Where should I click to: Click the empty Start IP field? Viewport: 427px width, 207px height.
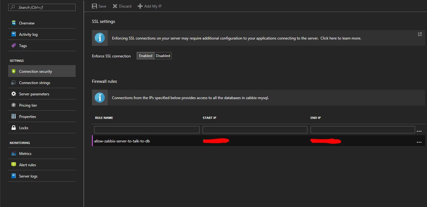[255, 130]
